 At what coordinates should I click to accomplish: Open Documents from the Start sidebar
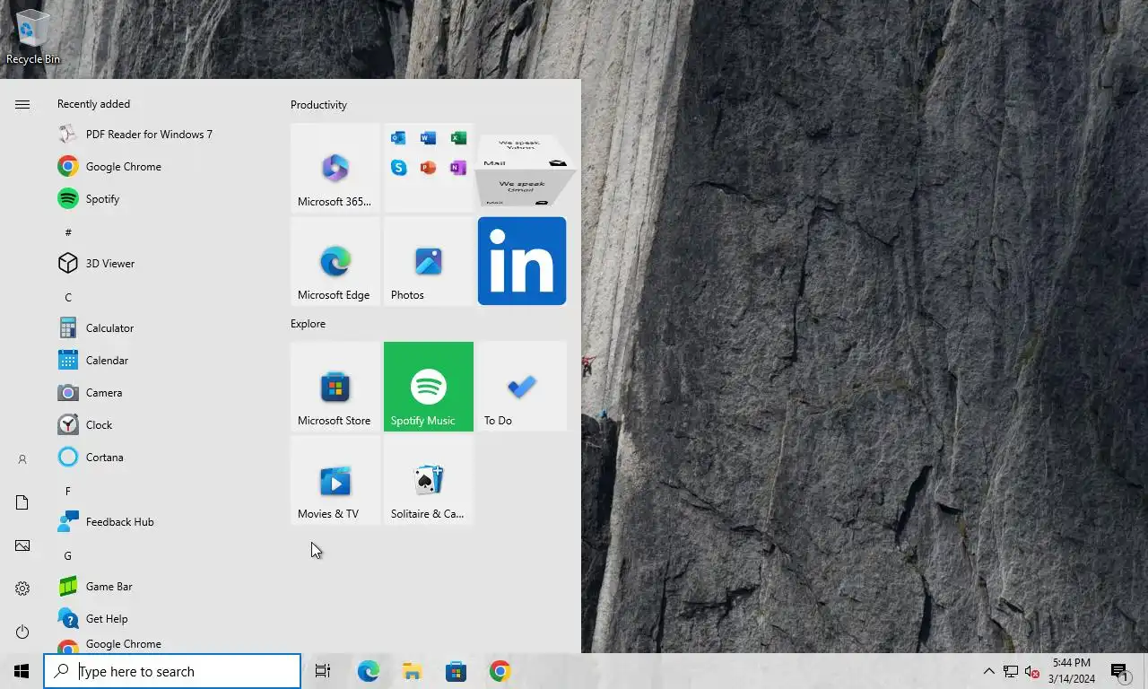pos(22,502)
